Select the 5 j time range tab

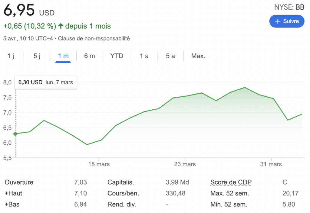pos(37,56)
